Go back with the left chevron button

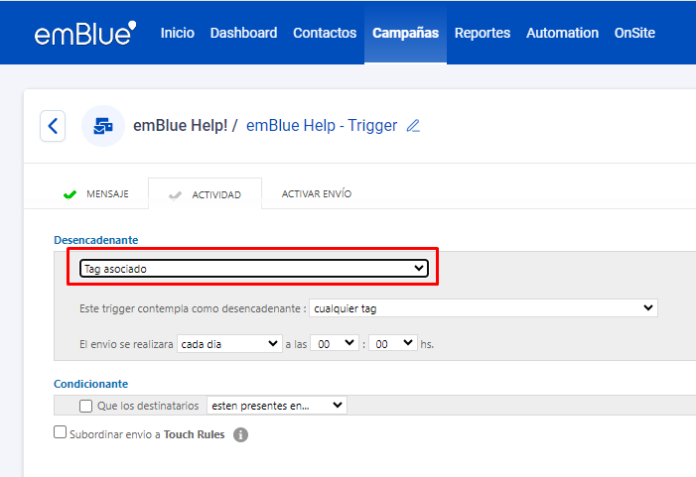pos(53,126)
